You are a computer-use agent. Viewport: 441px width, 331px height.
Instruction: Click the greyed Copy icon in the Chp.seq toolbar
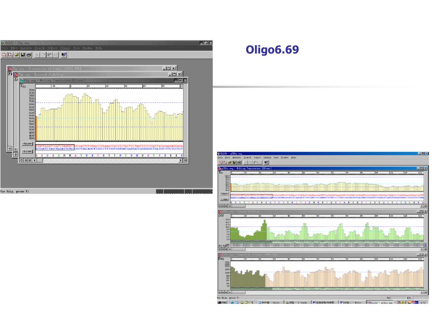(43, 55)
